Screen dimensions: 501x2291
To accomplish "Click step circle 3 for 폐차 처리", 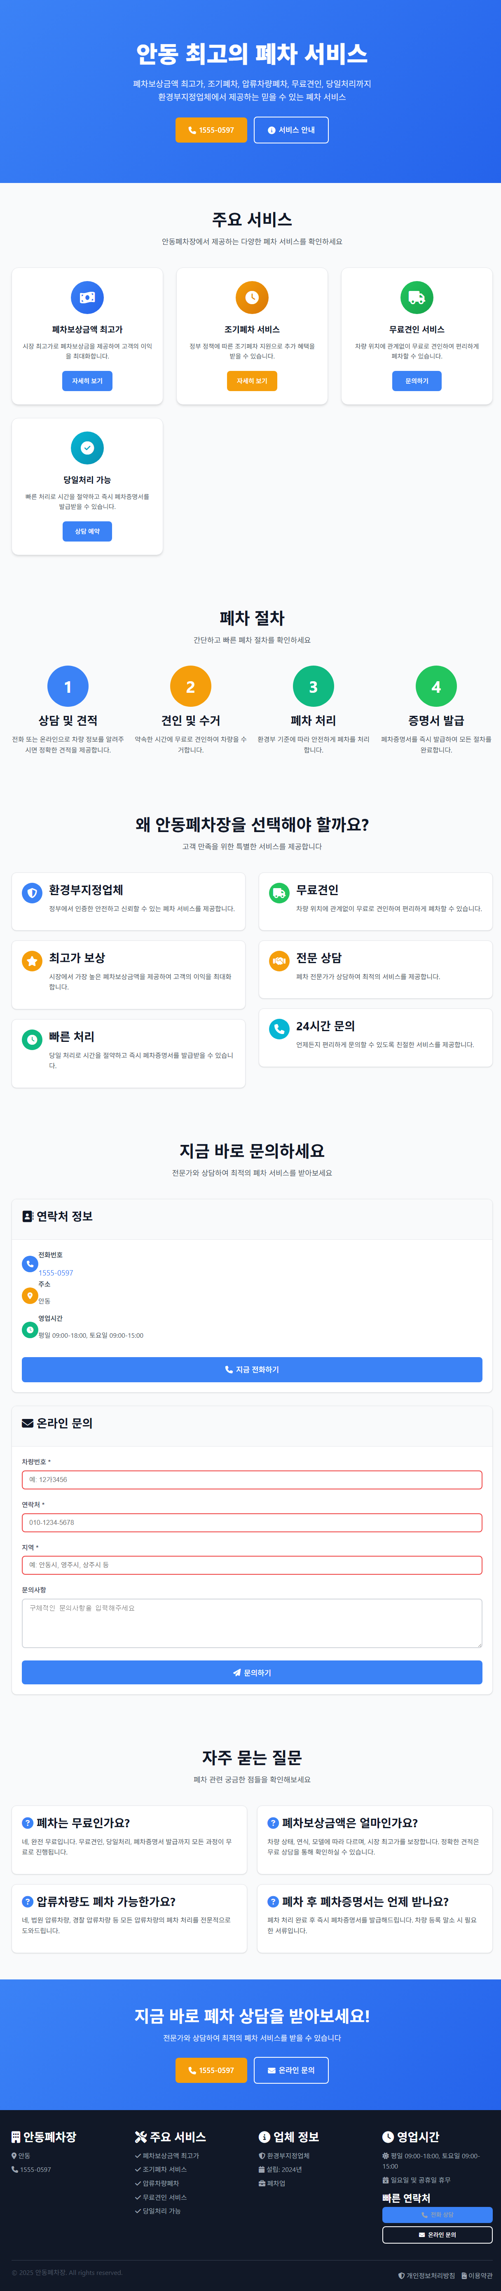I will pyautogui.click(x=312, y=687).
